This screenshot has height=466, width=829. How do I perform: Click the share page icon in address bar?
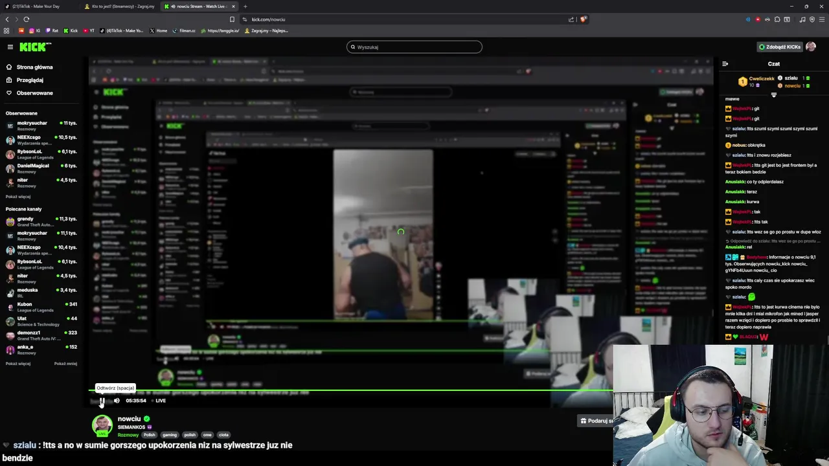coord(571,19)
